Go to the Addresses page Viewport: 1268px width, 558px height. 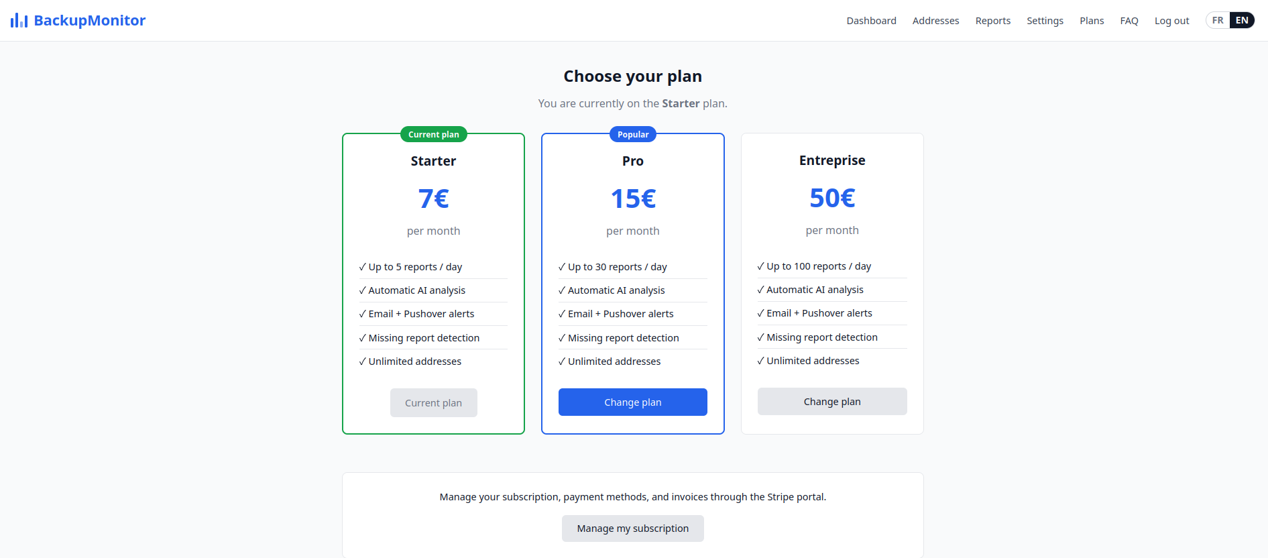click(x=935, y=21)
